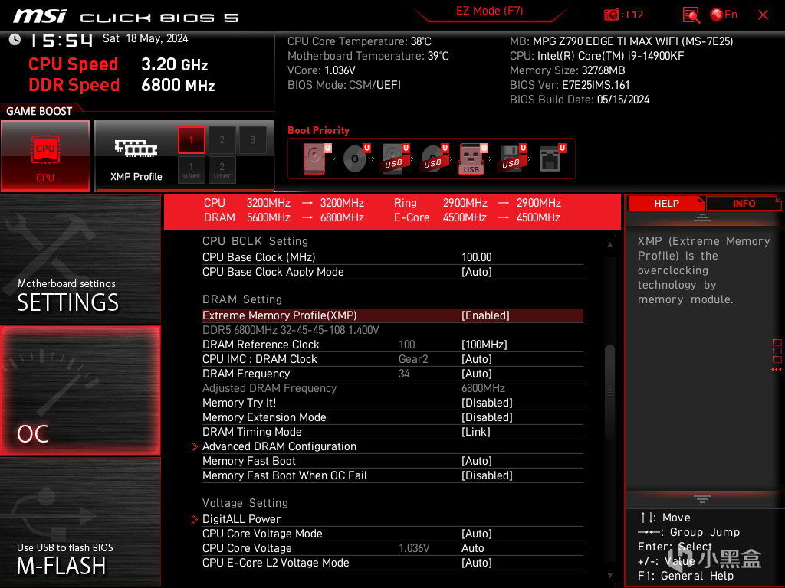Click the BIOS Ver E7E25IMS.161 text
The image size is (785, 588).
[x=570, y=85]
